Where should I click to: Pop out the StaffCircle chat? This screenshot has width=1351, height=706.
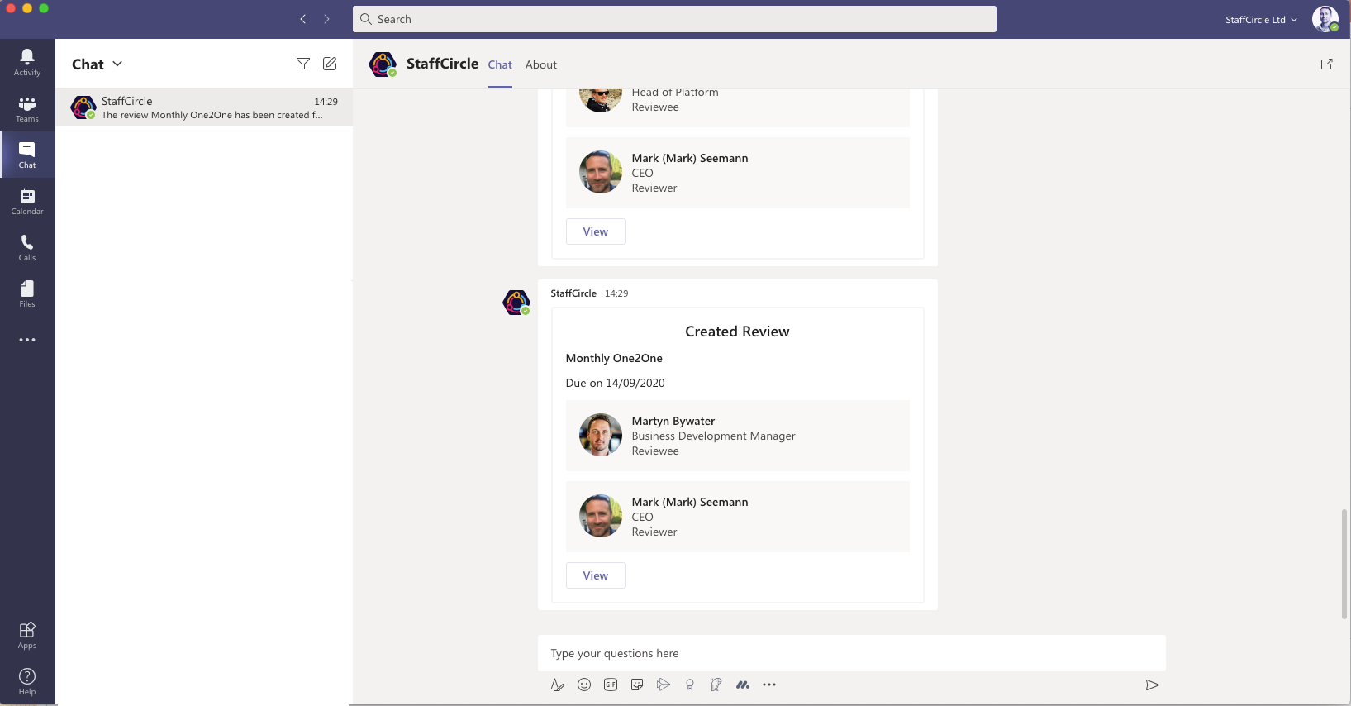1327,64
